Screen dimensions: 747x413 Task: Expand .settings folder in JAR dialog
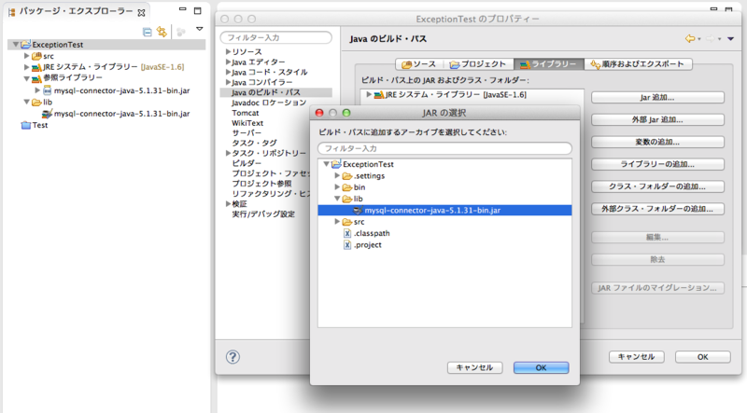337,175
